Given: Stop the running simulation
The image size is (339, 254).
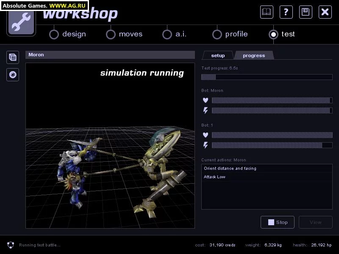Looking at the screenshot, I should pyautogui.click(x=278, y=222).
